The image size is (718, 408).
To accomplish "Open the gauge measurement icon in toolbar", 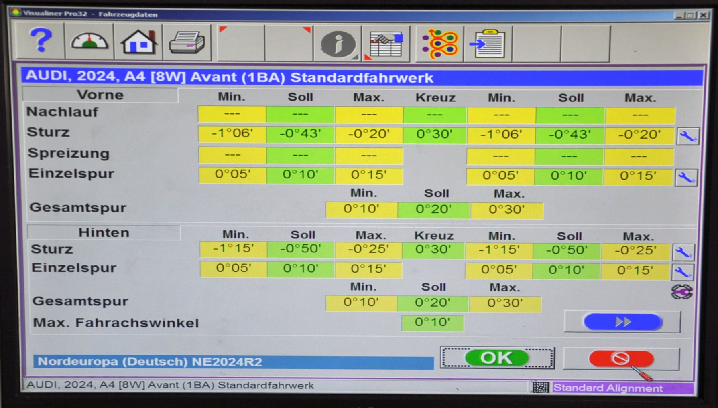I will pyautogui.click(x=89, y=42).
